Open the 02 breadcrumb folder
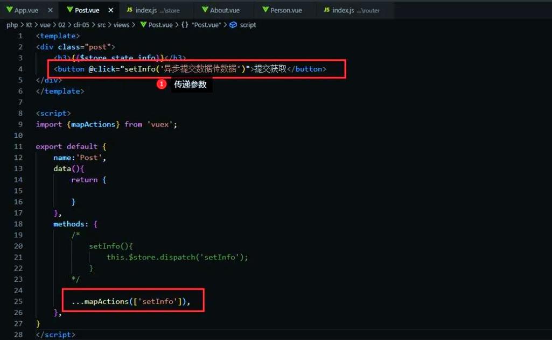 [x=61, y=25]
